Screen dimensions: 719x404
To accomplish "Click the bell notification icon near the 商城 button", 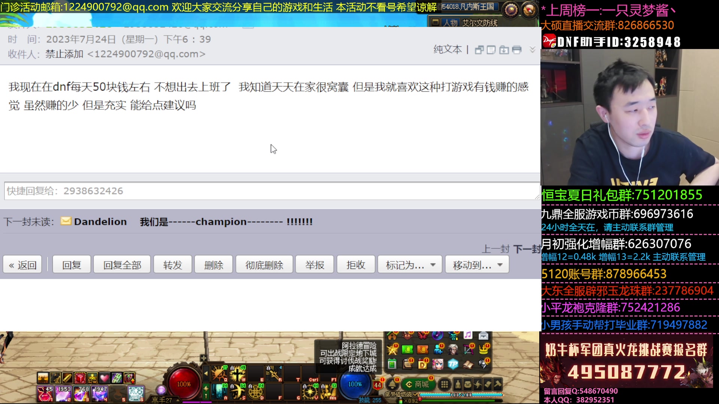I will coord(392,384).
